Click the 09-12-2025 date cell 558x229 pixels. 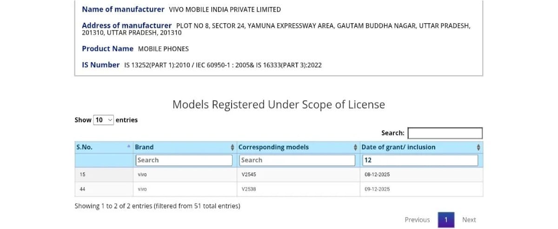(x=377, y=189)
